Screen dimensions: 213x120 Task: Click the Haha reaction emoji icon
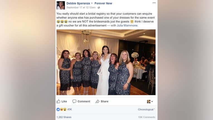pyautogui.click(x=62, y=109)
